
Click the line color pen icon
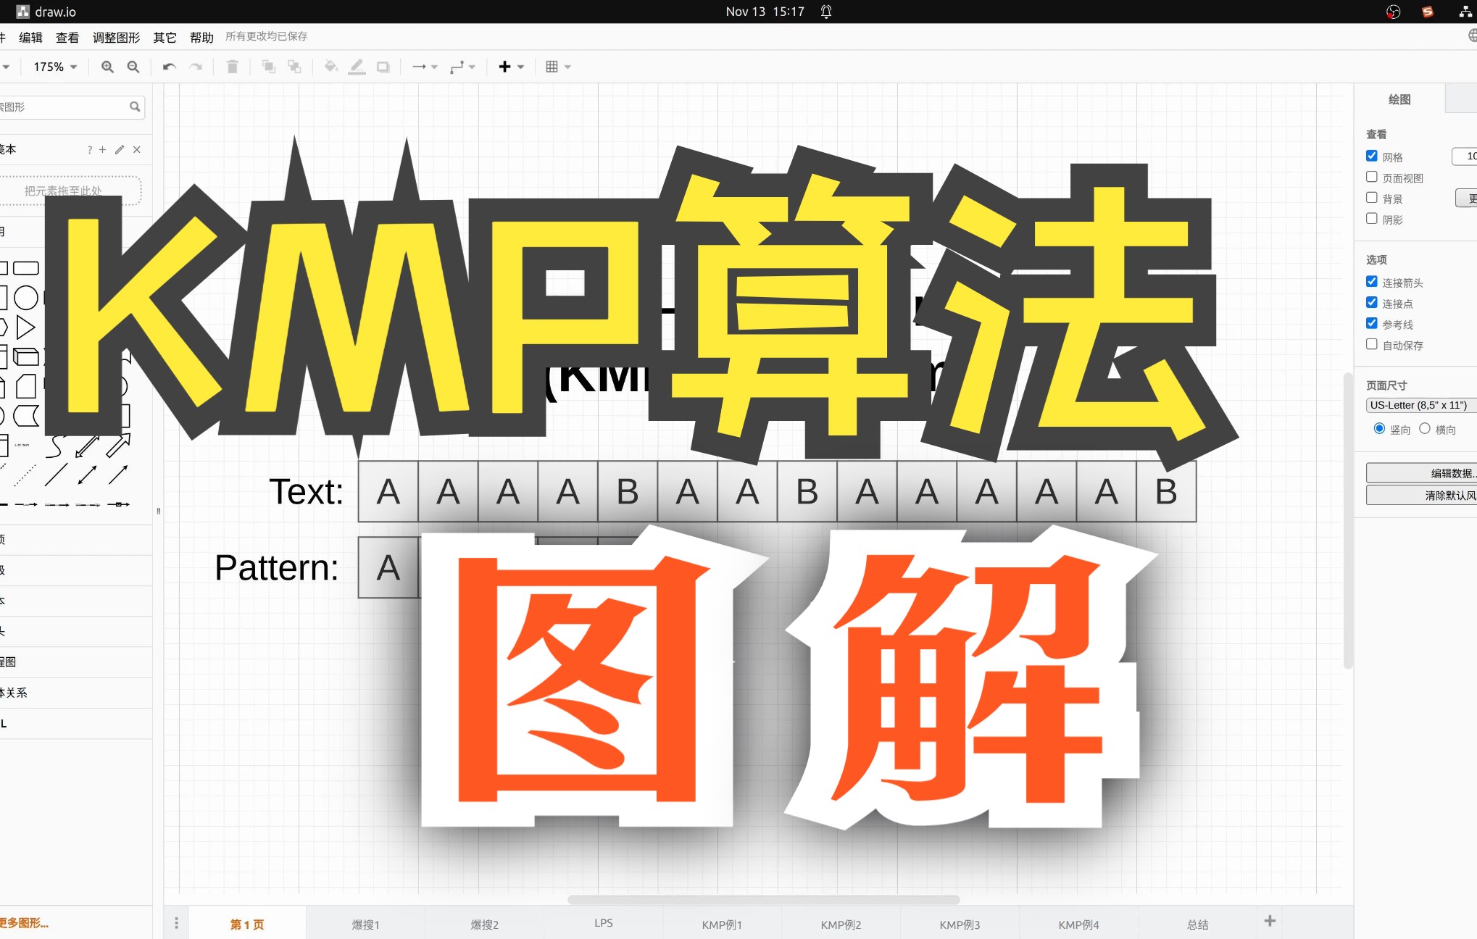(357, 67)
